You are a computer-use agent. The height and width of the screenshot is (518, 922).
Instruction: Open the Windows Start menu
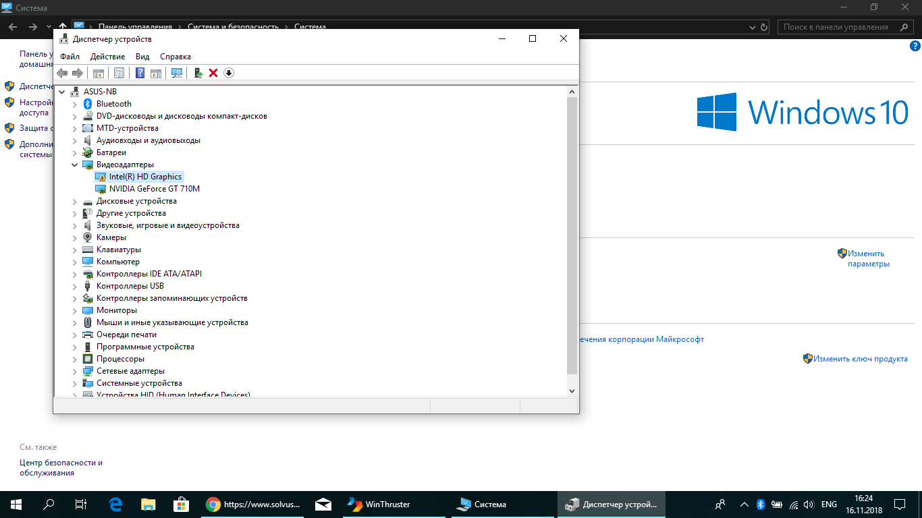coord(16,504)
